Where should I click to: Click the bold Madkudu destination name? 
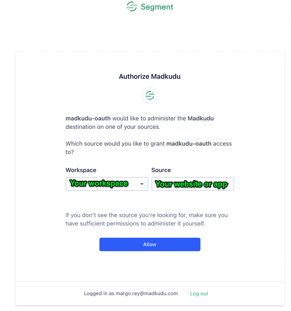point(201,118)
